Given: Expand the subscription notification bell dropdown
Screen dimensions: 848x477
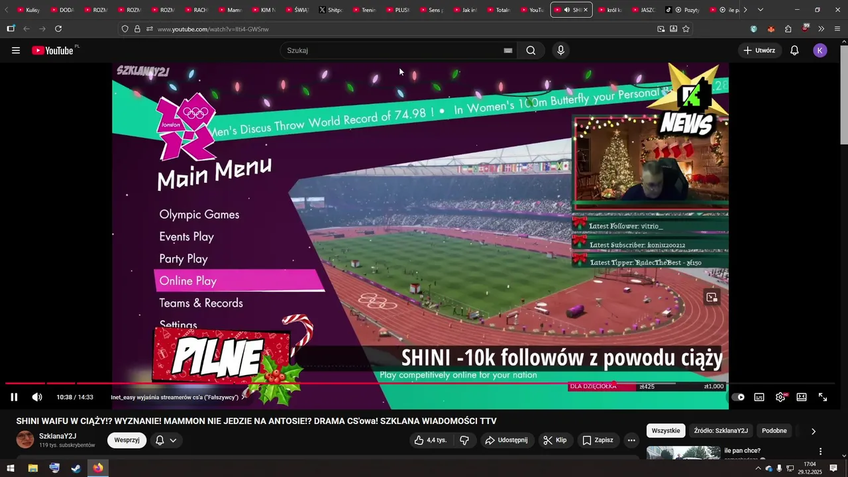Looking at the screenshot, I should (x=166, y=440).
